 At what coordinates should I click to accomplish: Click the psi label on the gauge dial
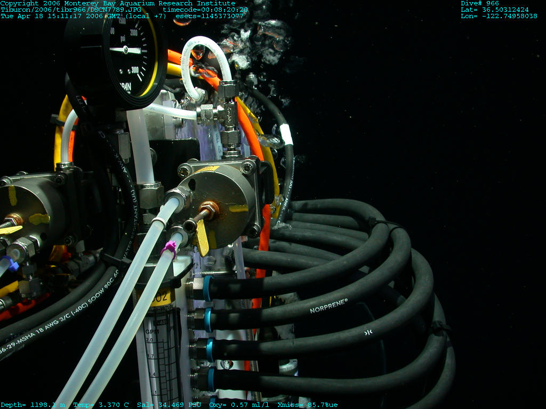pyautogui.click(x=123, y=38)
